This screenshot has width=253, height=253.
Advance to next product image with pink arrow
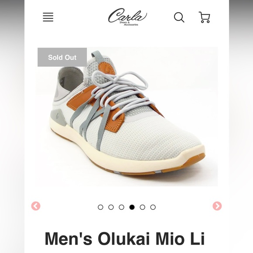[217, 206]
